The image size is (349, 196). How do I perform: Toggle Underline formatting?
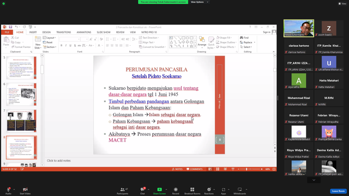point(70,46)
